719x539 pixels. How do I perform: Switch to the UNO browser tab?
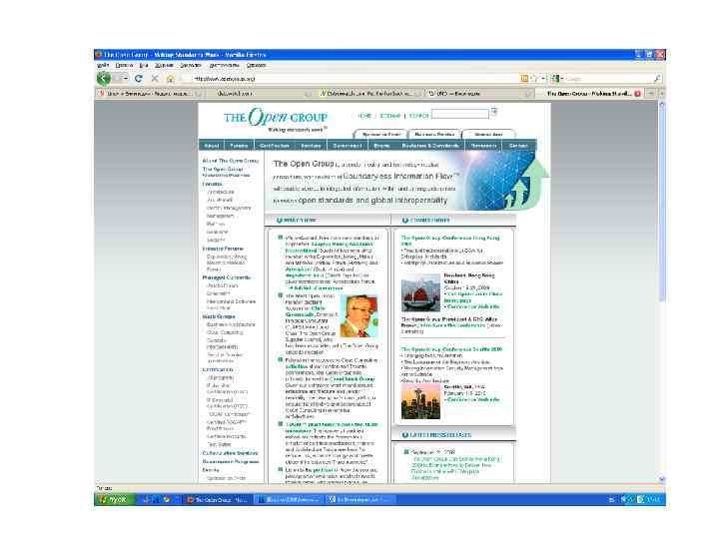[479, 94]
